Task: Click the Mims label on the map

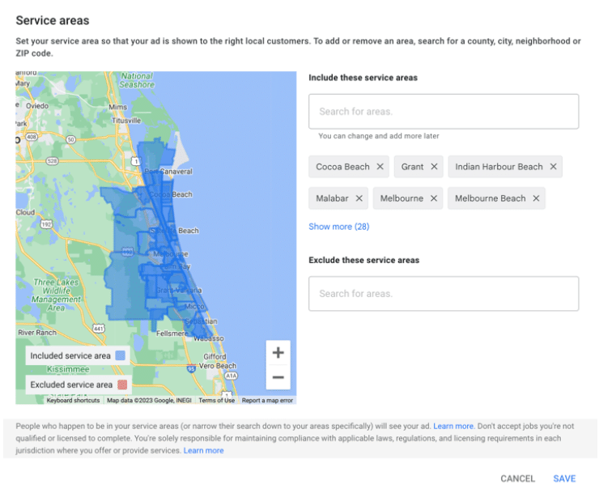Action: (x=118, y=107)
